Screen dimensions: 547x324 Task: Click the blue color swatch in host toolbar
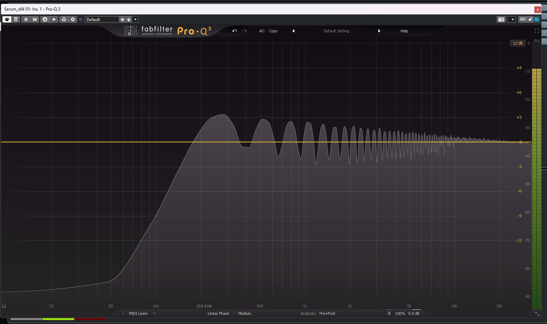point(537,19)
